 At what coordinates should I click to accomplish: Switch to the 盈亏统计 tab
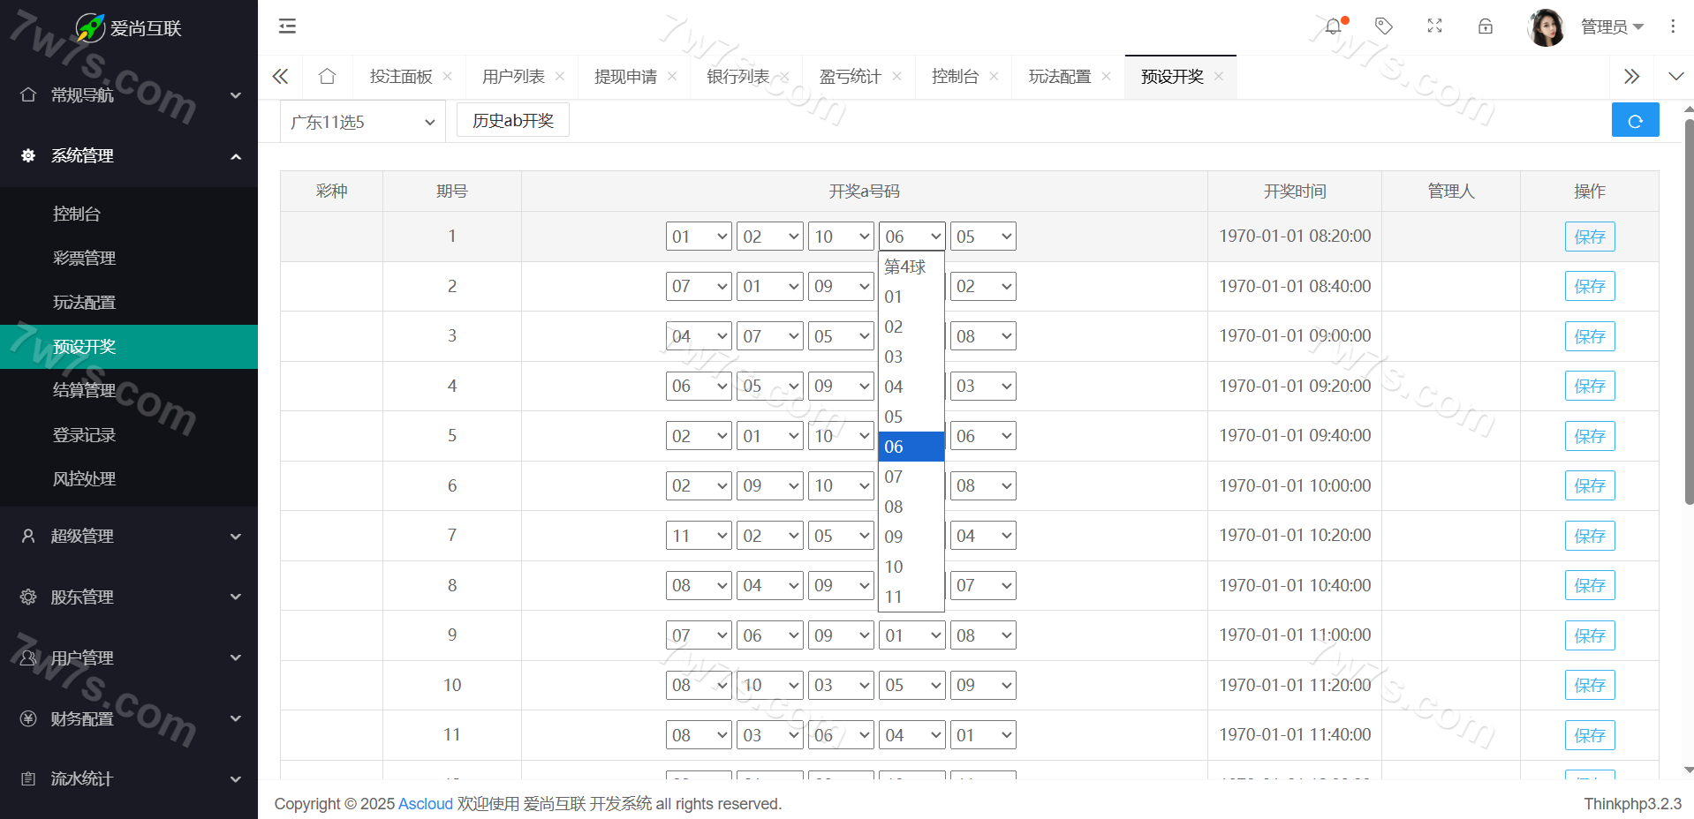point(850,77)
